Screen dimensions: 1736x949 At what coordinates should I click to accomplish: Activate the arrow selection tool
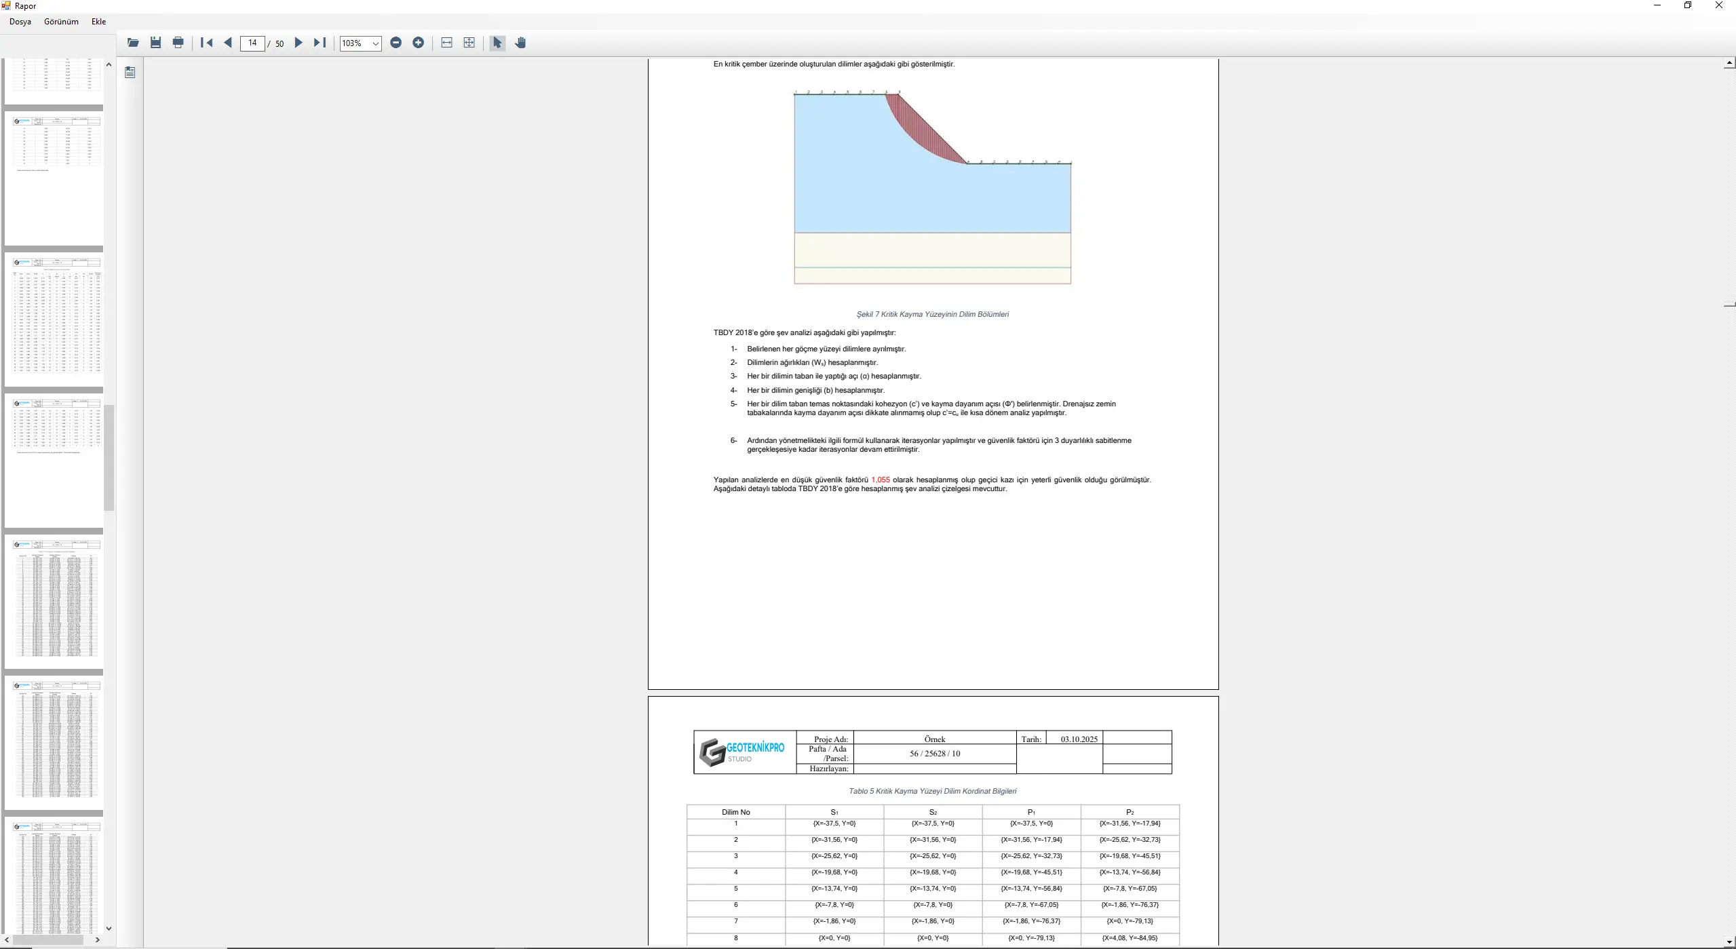(497, 43)
